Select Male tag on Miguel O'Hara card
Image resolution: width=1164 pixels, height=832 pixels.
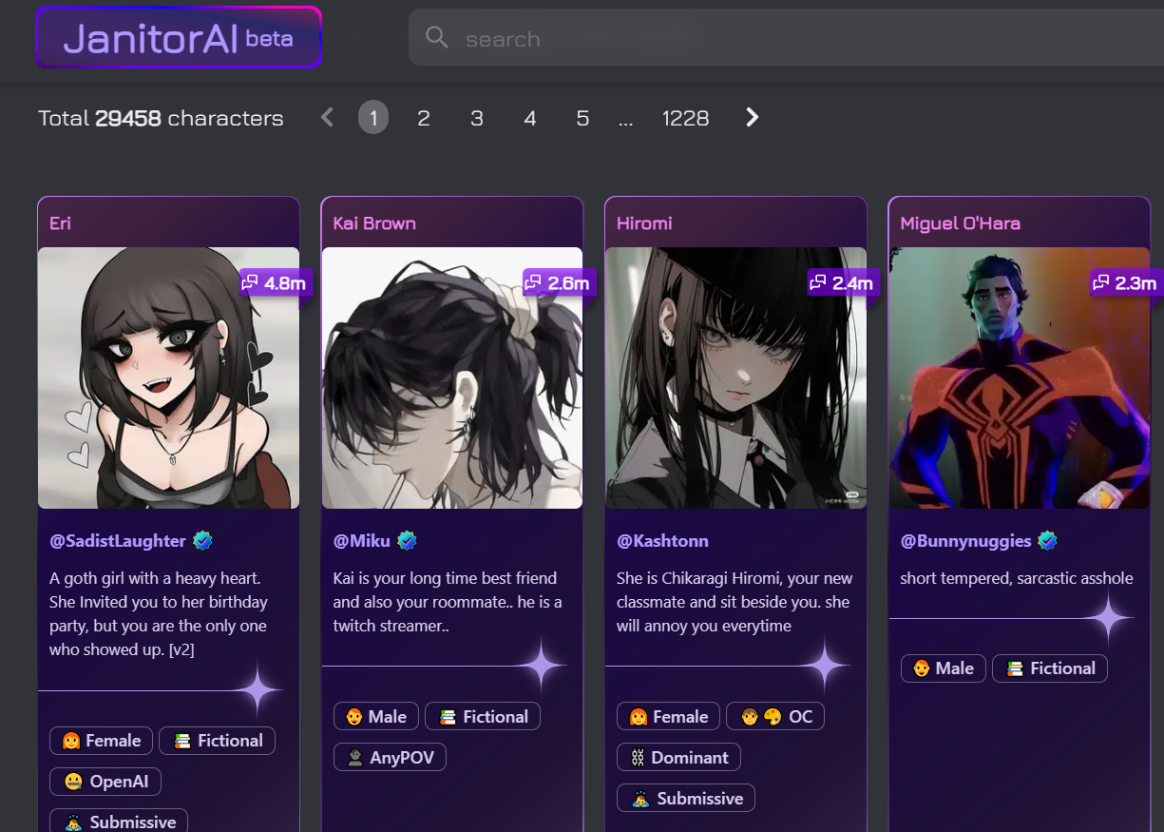pos(944,668)
